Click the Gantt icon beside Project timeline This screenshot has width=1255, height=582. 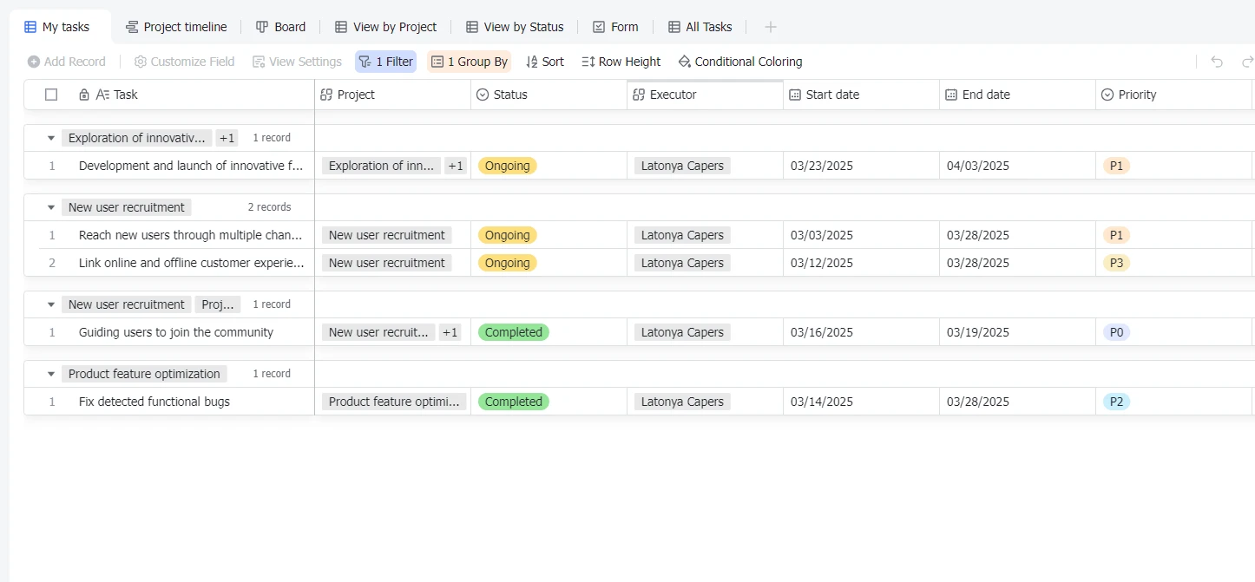[x=132, y=27]
